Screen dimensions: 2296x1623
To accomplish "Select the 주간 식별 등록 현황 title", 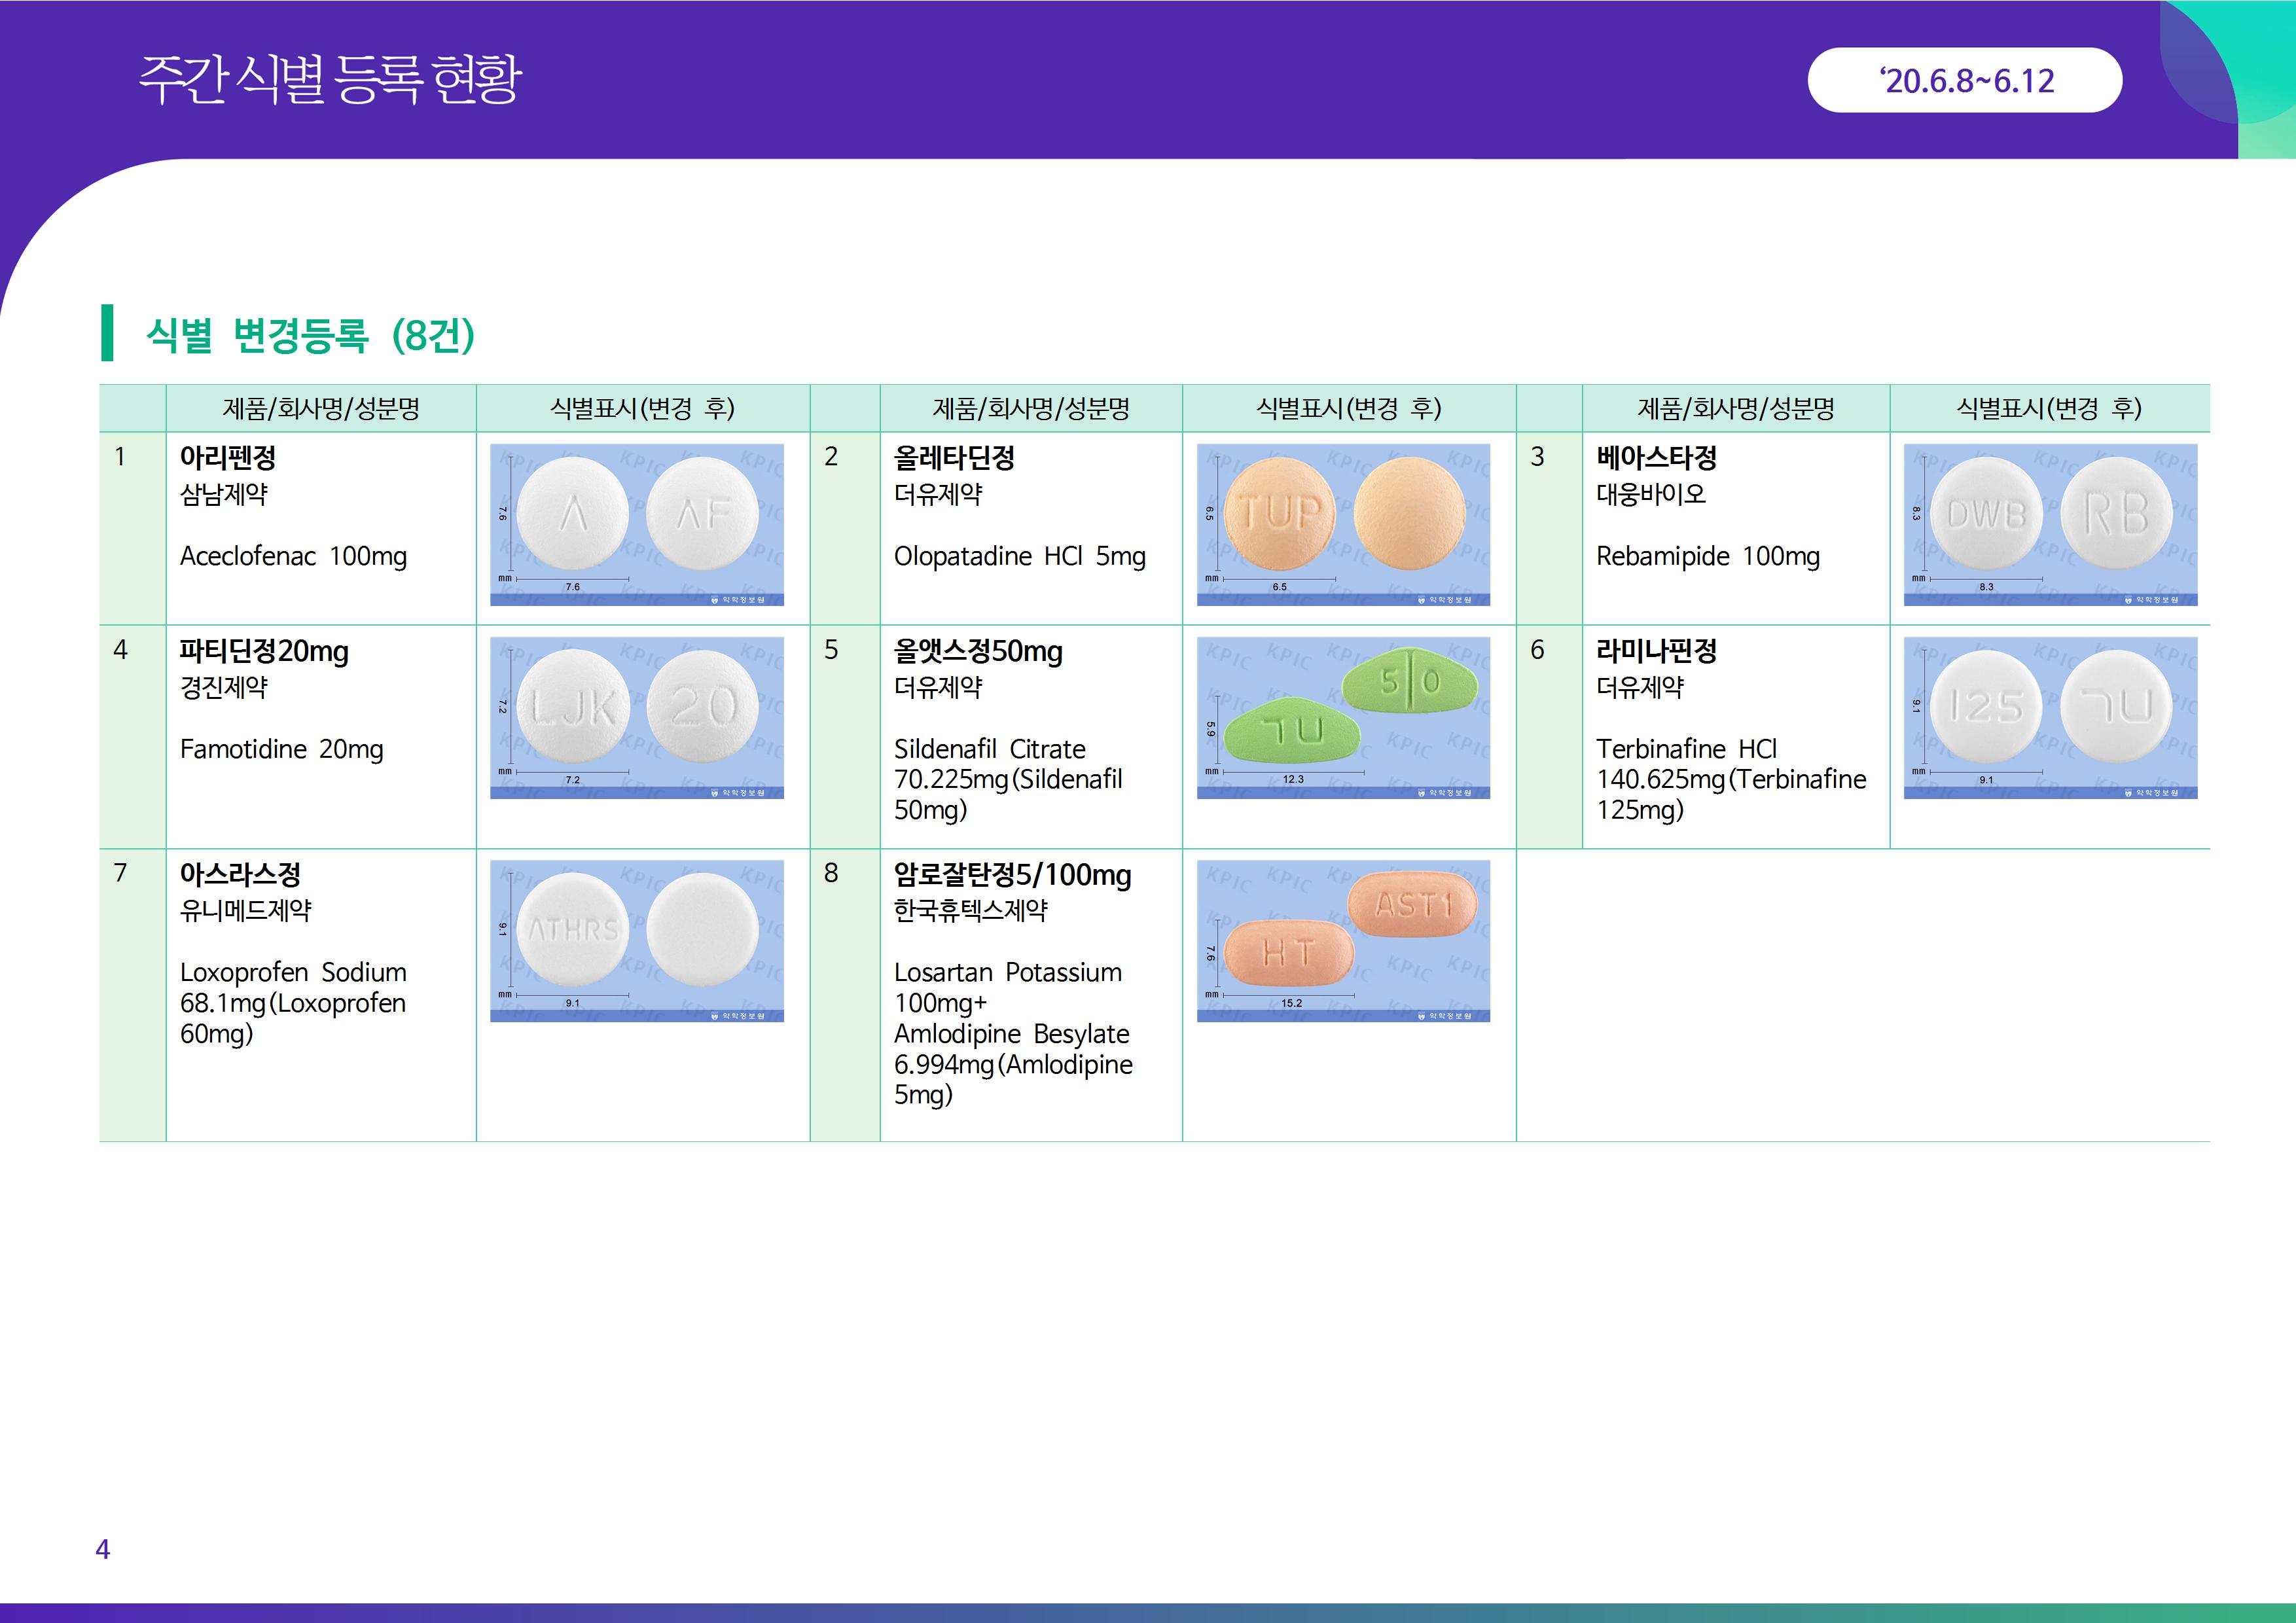I will pos(330,78).
